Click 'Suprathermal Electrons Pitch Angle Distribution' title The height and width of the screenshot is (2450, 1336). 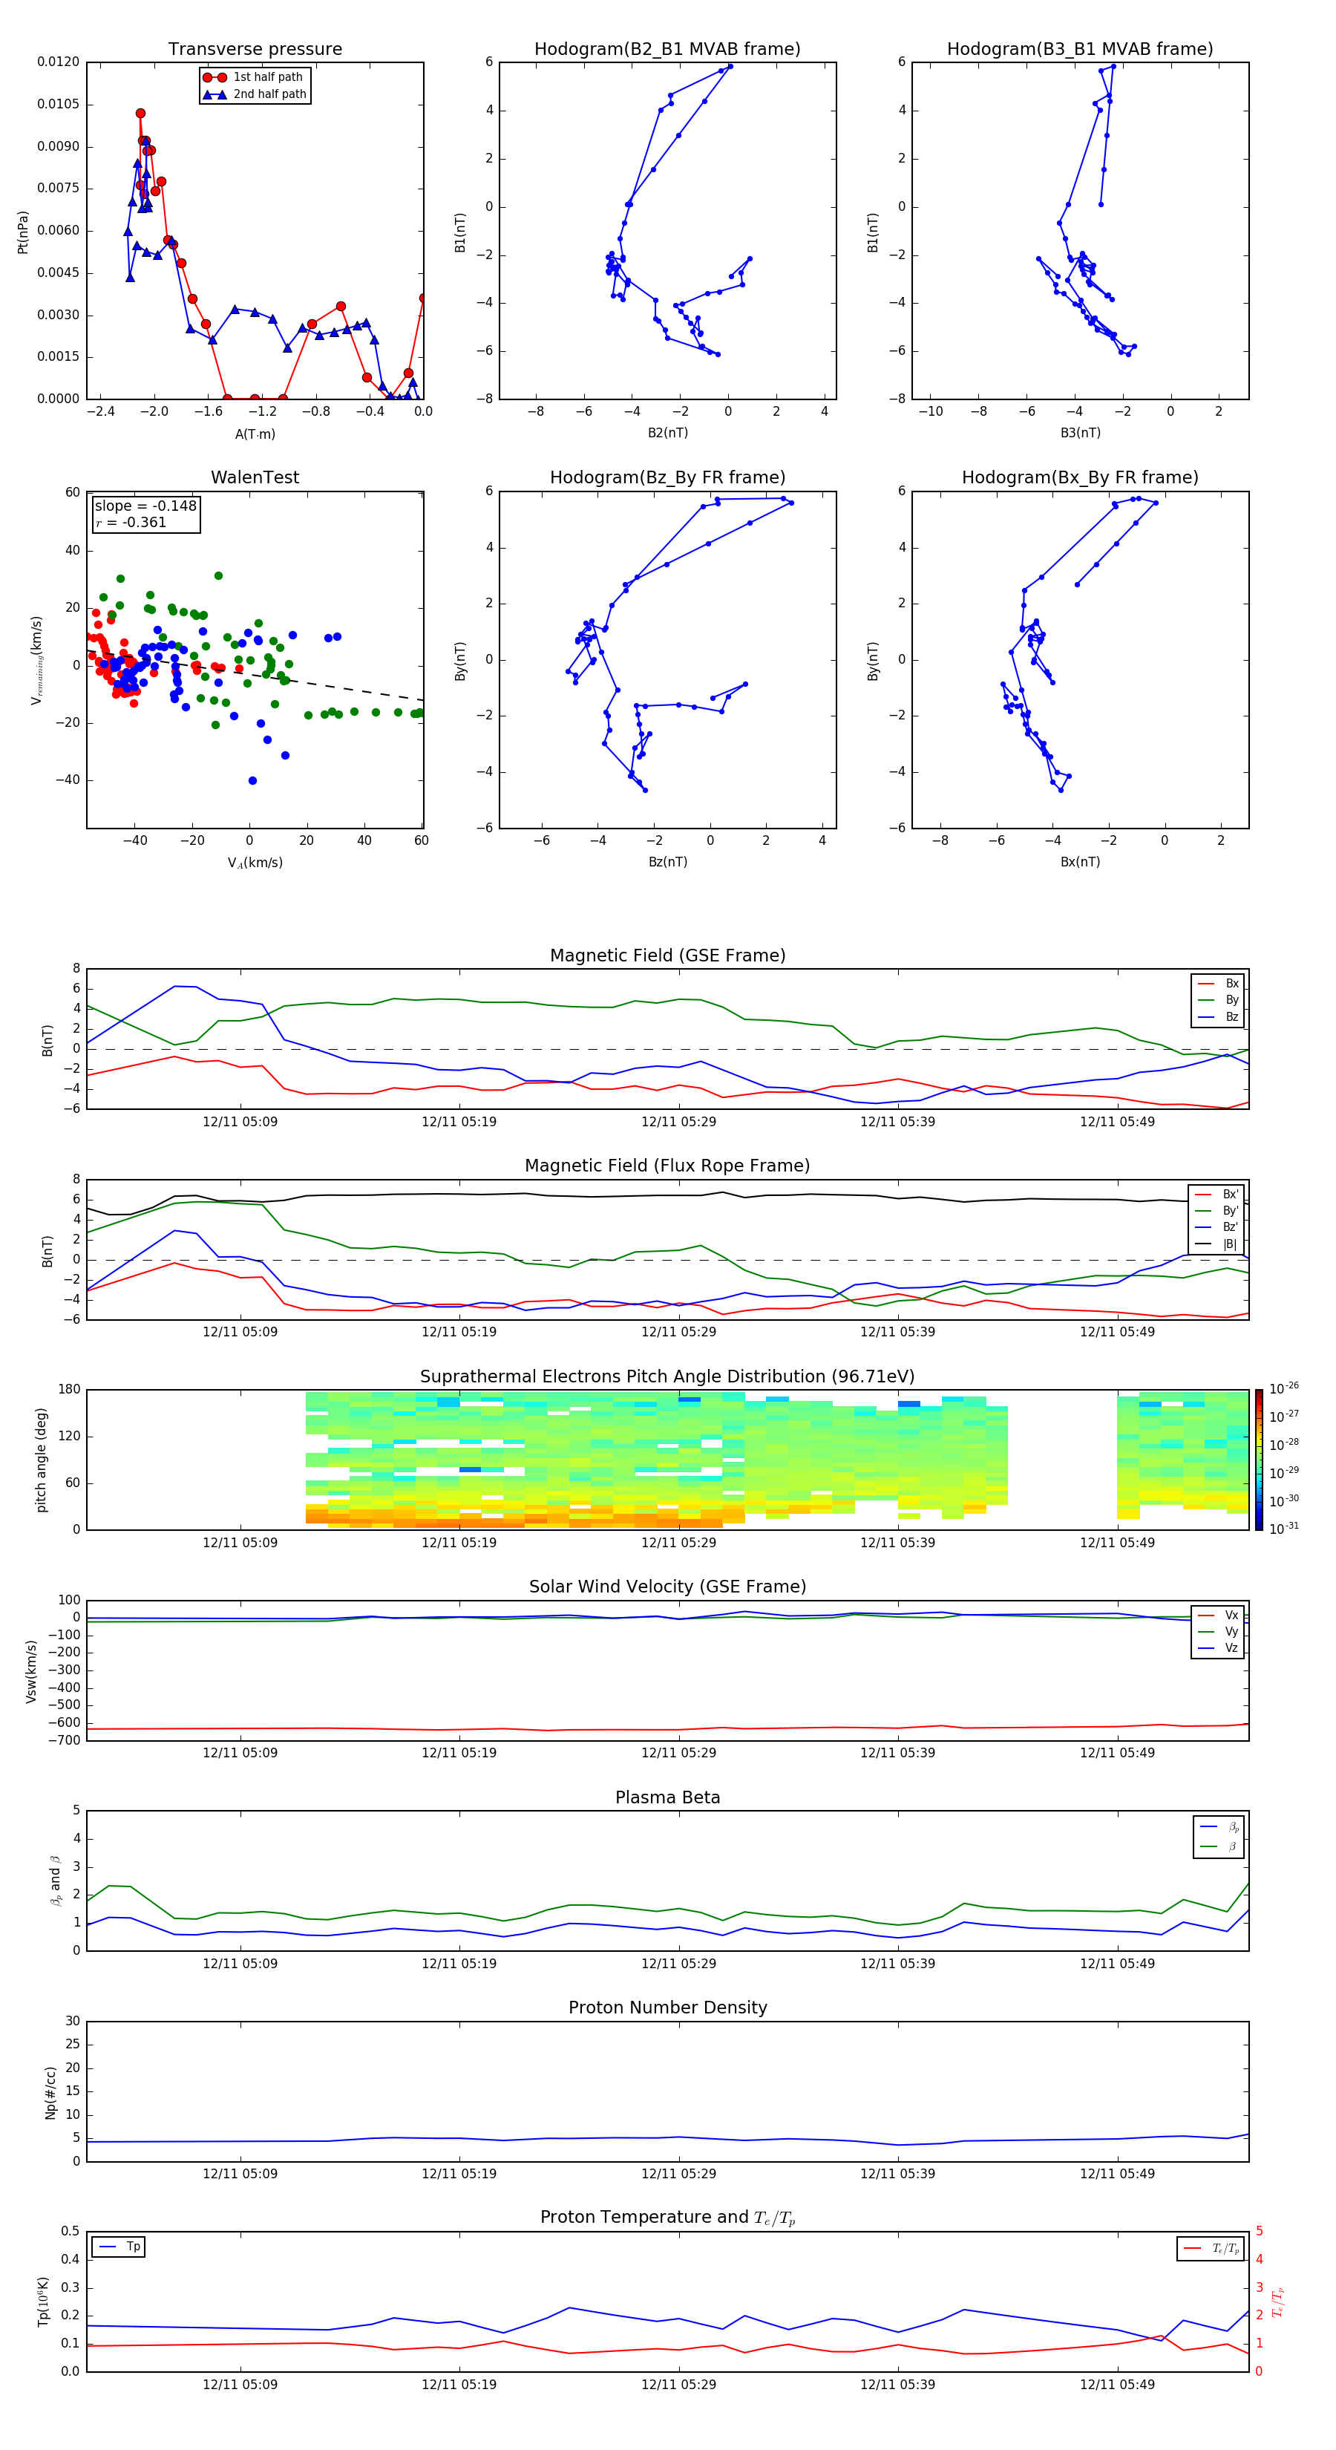pyautogui.click(x=667, y=1377)
